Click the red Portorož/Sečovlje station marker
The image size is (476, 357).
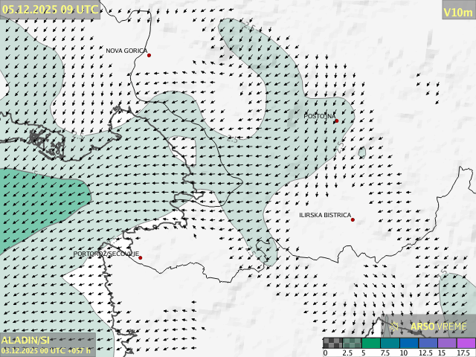click(140, 257)
